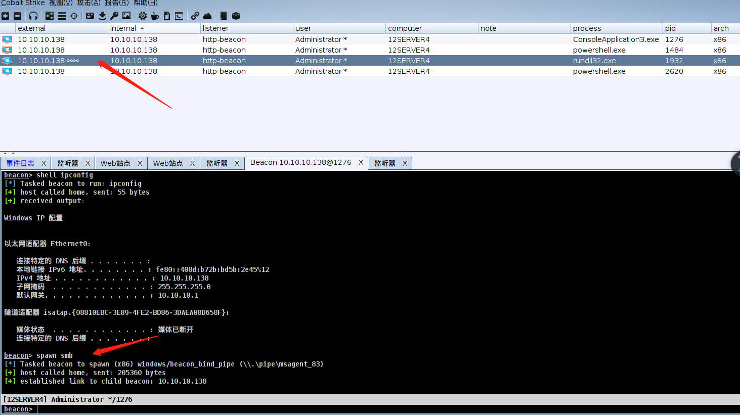The width and height of the screenshot is (740, 415).
Task: Close the 事件日志 tab
Action: tap(43, 163)
